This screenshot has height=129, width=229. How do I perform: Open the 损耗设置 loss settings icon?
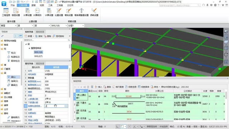tap(94, 12)
